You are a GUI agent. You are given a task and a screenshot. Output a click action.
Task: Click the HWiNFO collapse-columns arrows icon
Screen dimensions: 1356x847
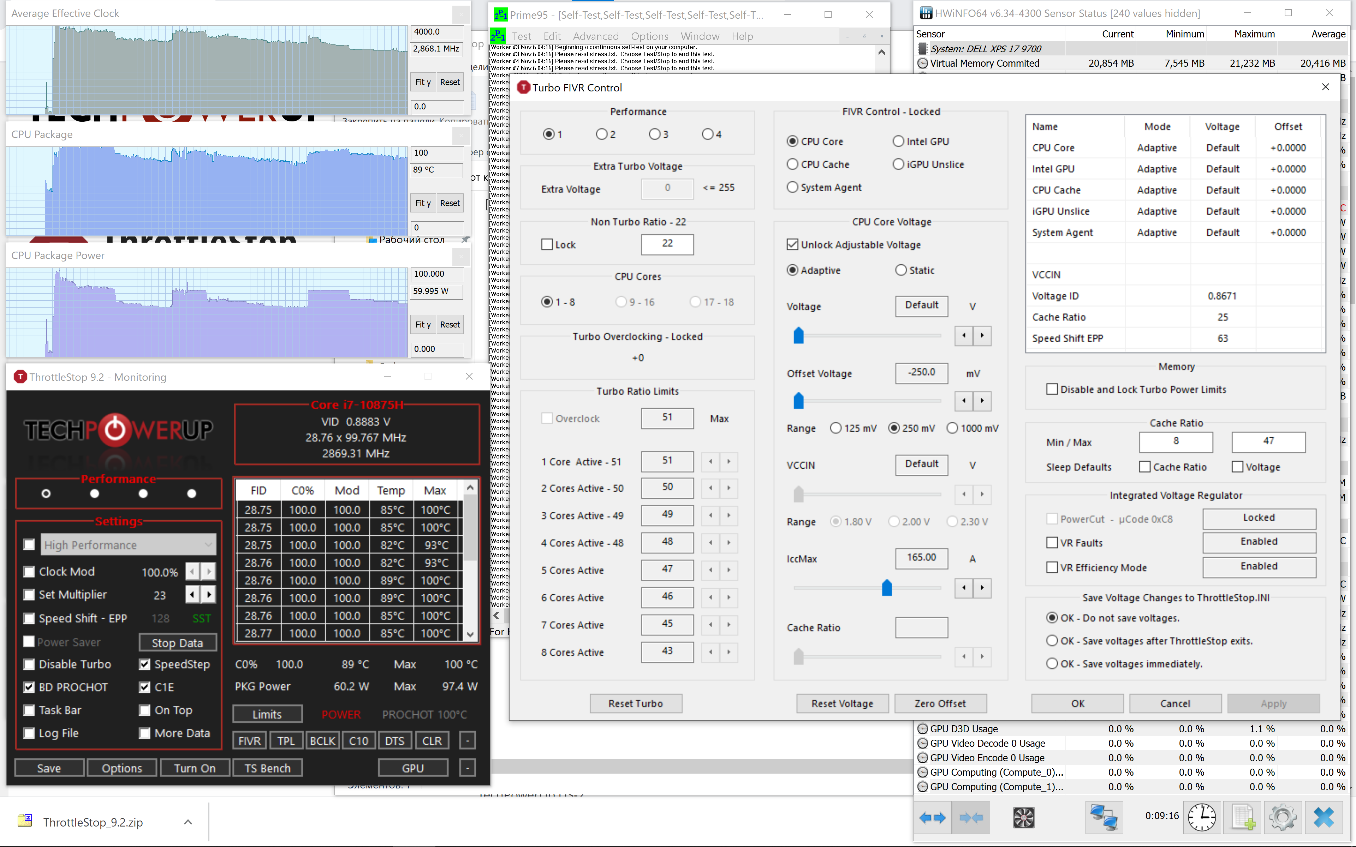(971, 818)
